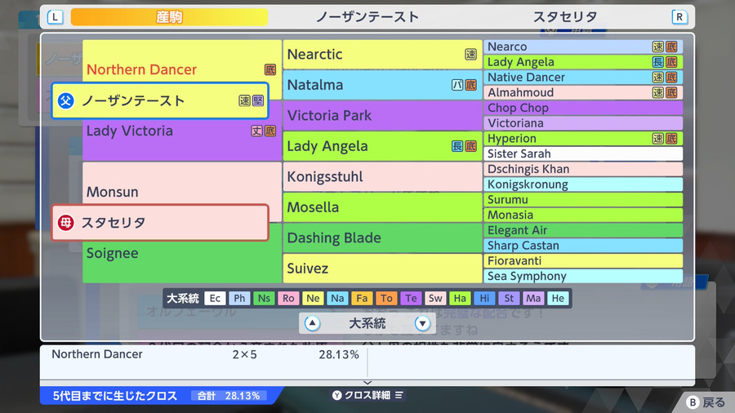The image size is (735, 413).
Task: Select the Ro lineage swatch
Action: pos(288,298)
